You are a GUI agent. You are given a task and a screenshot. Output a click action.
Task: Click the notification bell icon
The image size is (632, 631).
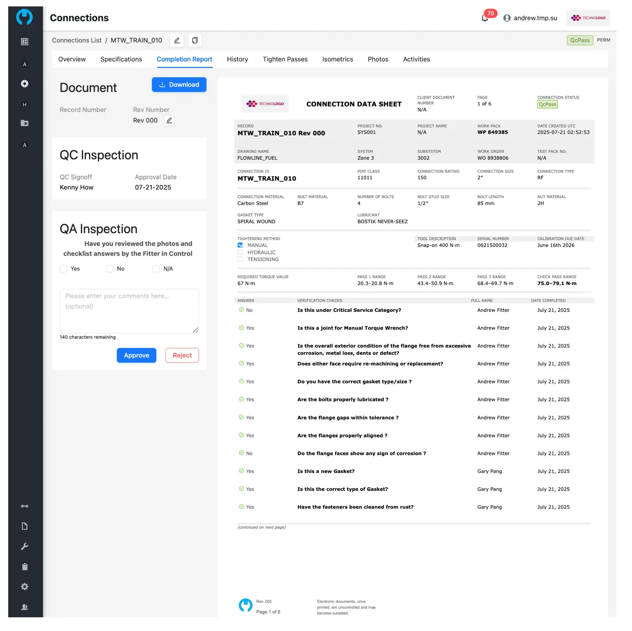pos(485,18)
